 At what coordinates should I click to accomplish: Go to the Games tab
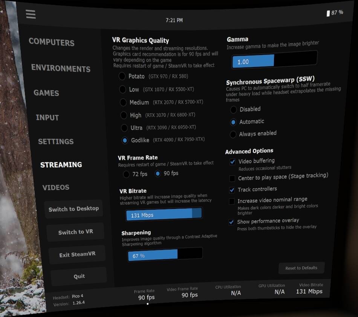pyautogui.click(x=46, y=93)
